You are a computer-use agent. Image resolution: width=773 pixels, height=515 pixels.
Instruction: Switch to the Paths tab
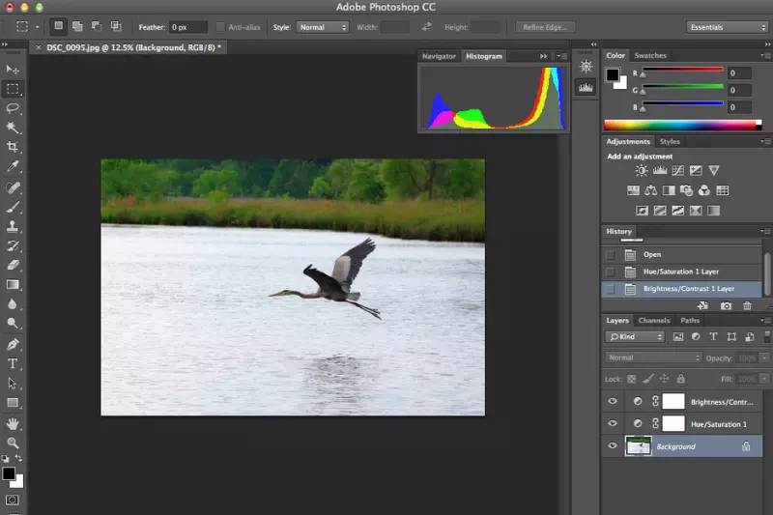[x=690, y=321]
